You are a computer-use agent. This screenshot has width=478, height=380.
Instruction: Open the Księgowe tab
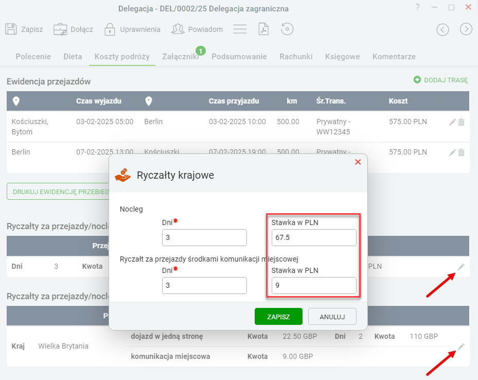(x=342, y=57)
